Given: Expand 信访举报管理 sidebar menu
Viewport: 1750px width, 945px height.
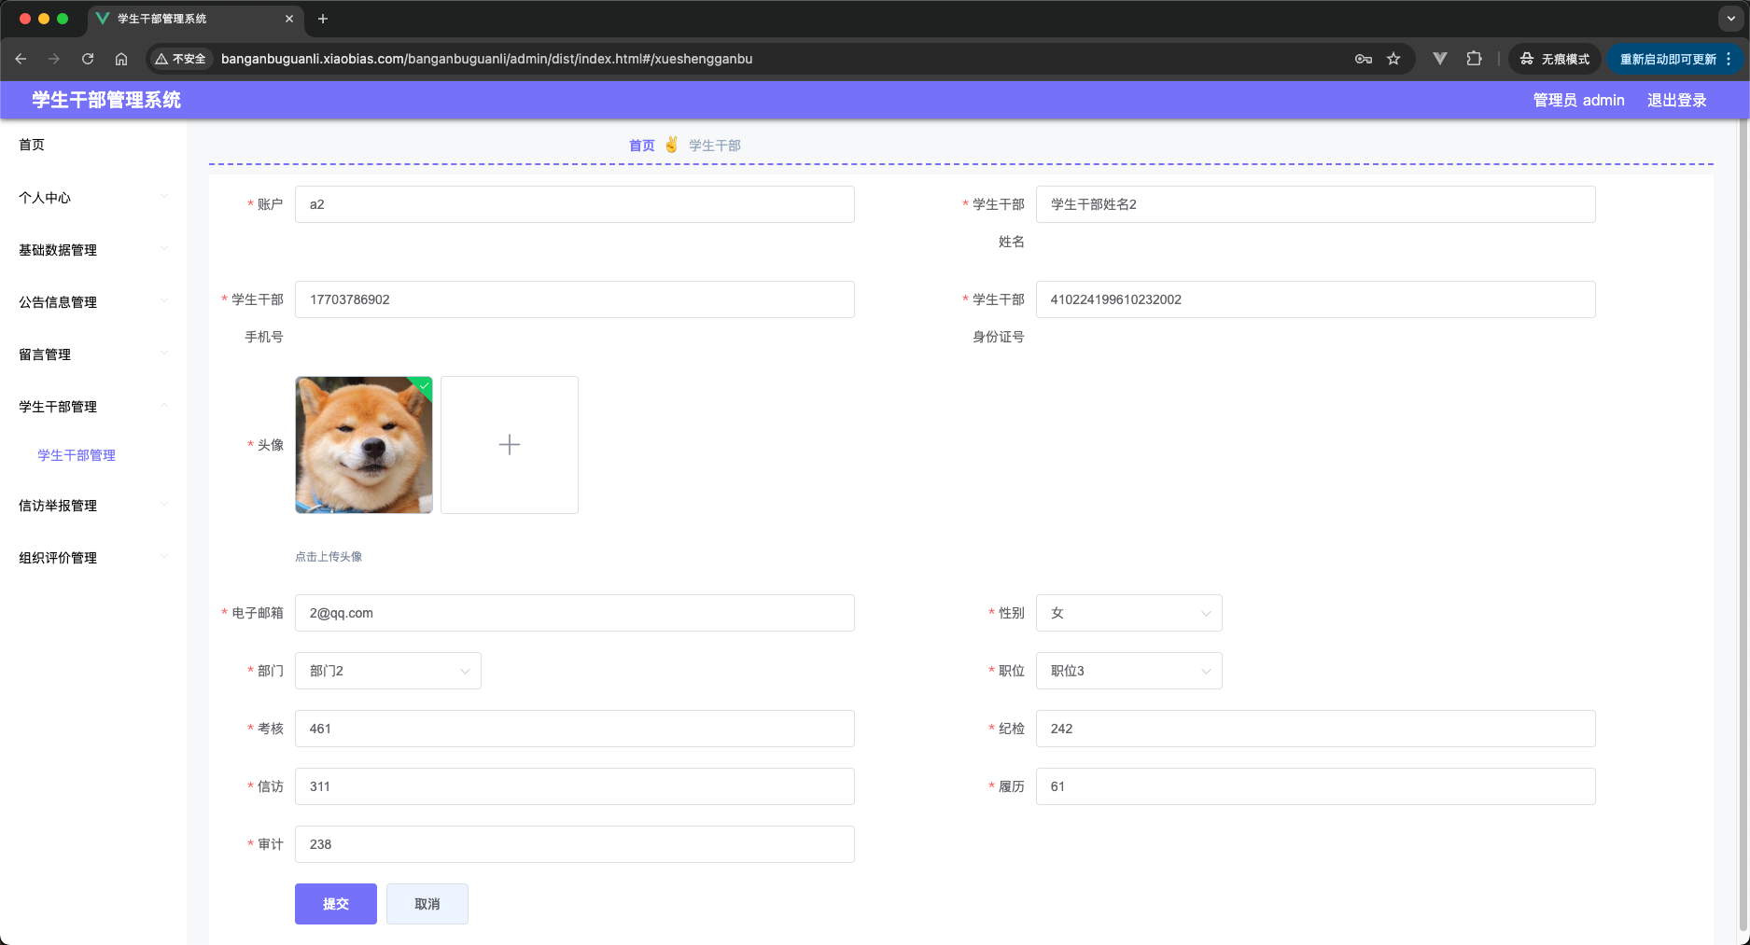Looking at the screenshot, I should click(93, 505).
